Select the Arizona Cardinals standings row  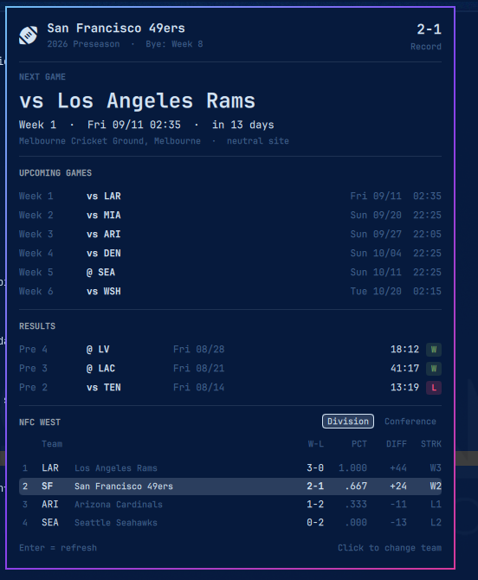230,504
